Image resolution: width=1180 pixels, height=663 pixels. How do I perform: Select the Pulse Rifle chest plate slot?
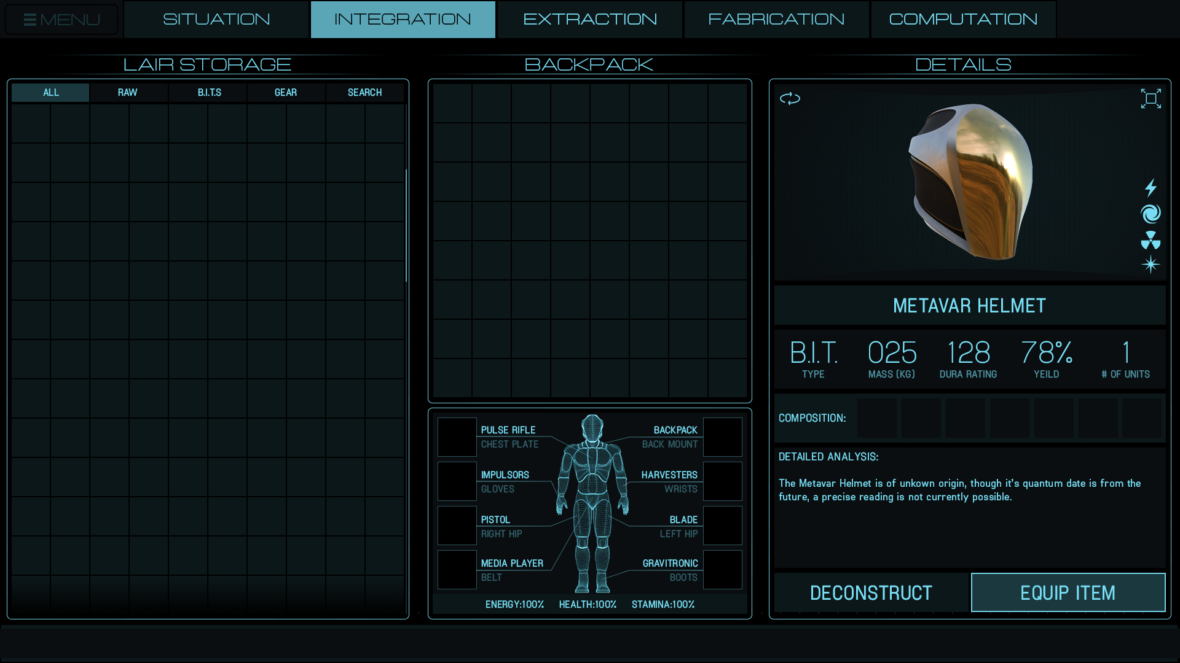pos(457,437)
